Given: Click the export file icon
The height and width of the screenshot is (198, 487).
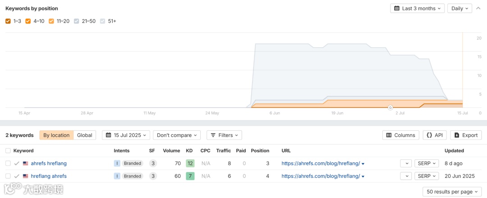Looking at the screenshot, I should click(456, 135).
